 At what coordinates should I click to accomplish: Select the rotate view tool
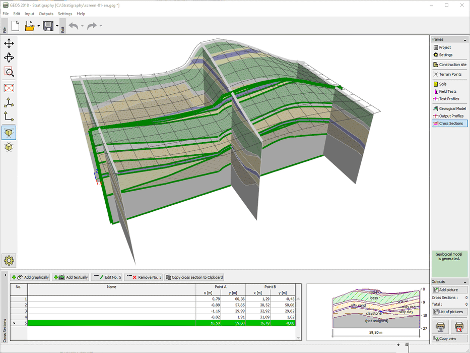pyautogui.click(x=9, y=58)
